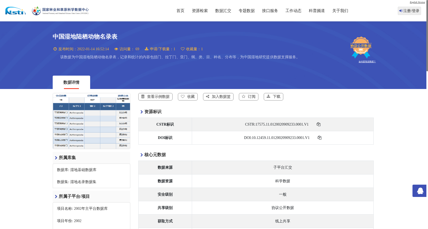428x229 pixels.
Task: Click the 协议公开数据 sharing level cell
Action: click(283, 208)
